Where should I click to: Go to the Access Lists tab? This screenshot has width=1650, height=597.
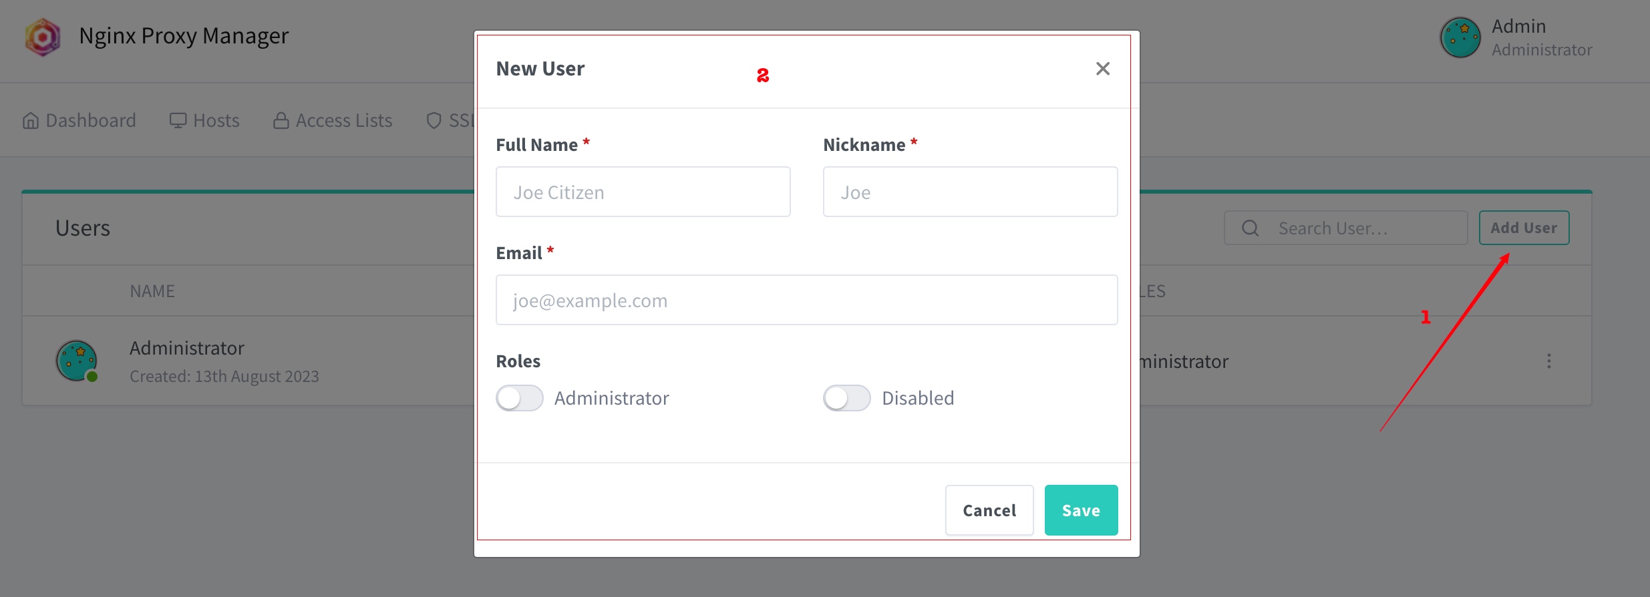tap(333, 121)
